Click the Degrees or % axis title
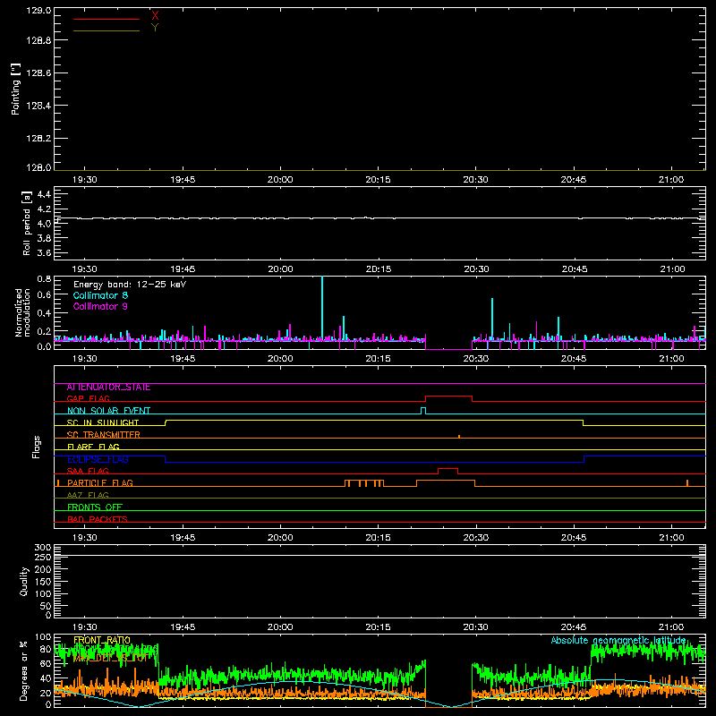This screenshot has width=716, height=716. click(x=24, y=670)
